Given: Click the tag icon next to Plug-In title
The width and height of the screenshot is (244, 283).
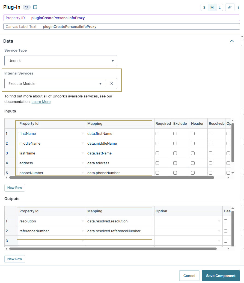Looking at the screenshot, I should point(26,7).
